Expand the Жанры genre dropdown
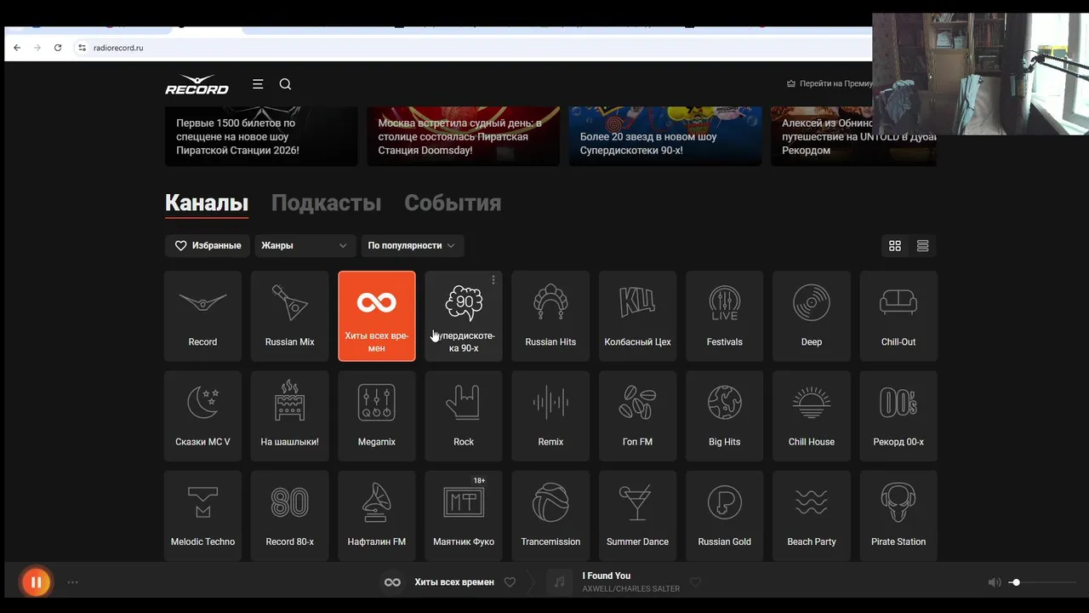 (x=305, y=245)
